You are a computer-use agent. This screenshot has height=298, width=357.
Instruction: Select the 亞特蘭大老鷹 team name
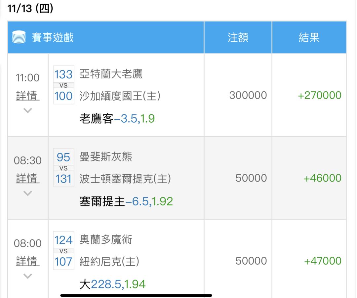click(x=111, y=74)
